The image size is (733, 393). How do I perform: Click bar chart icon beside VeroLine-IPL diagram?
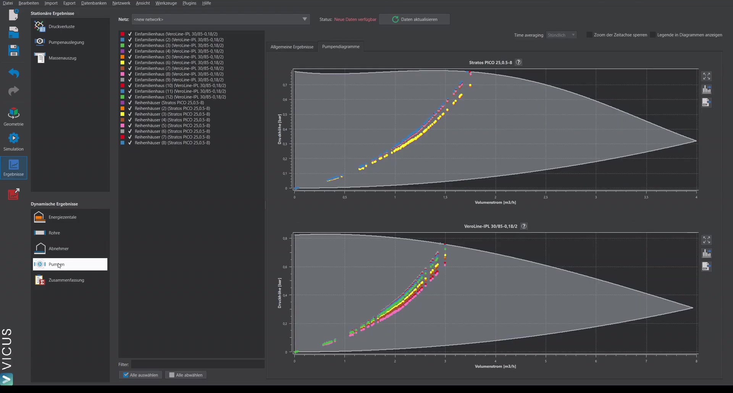707,253
